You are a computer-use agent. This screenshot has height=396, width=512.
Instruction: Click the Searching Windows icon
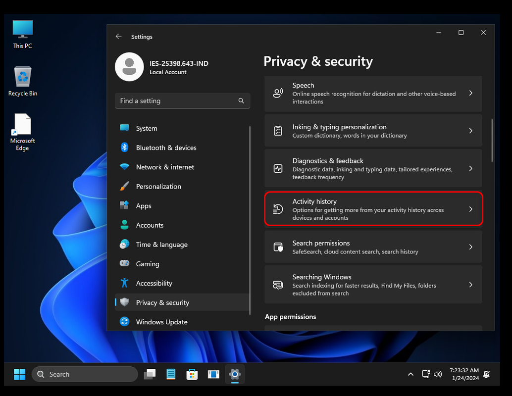278,285
